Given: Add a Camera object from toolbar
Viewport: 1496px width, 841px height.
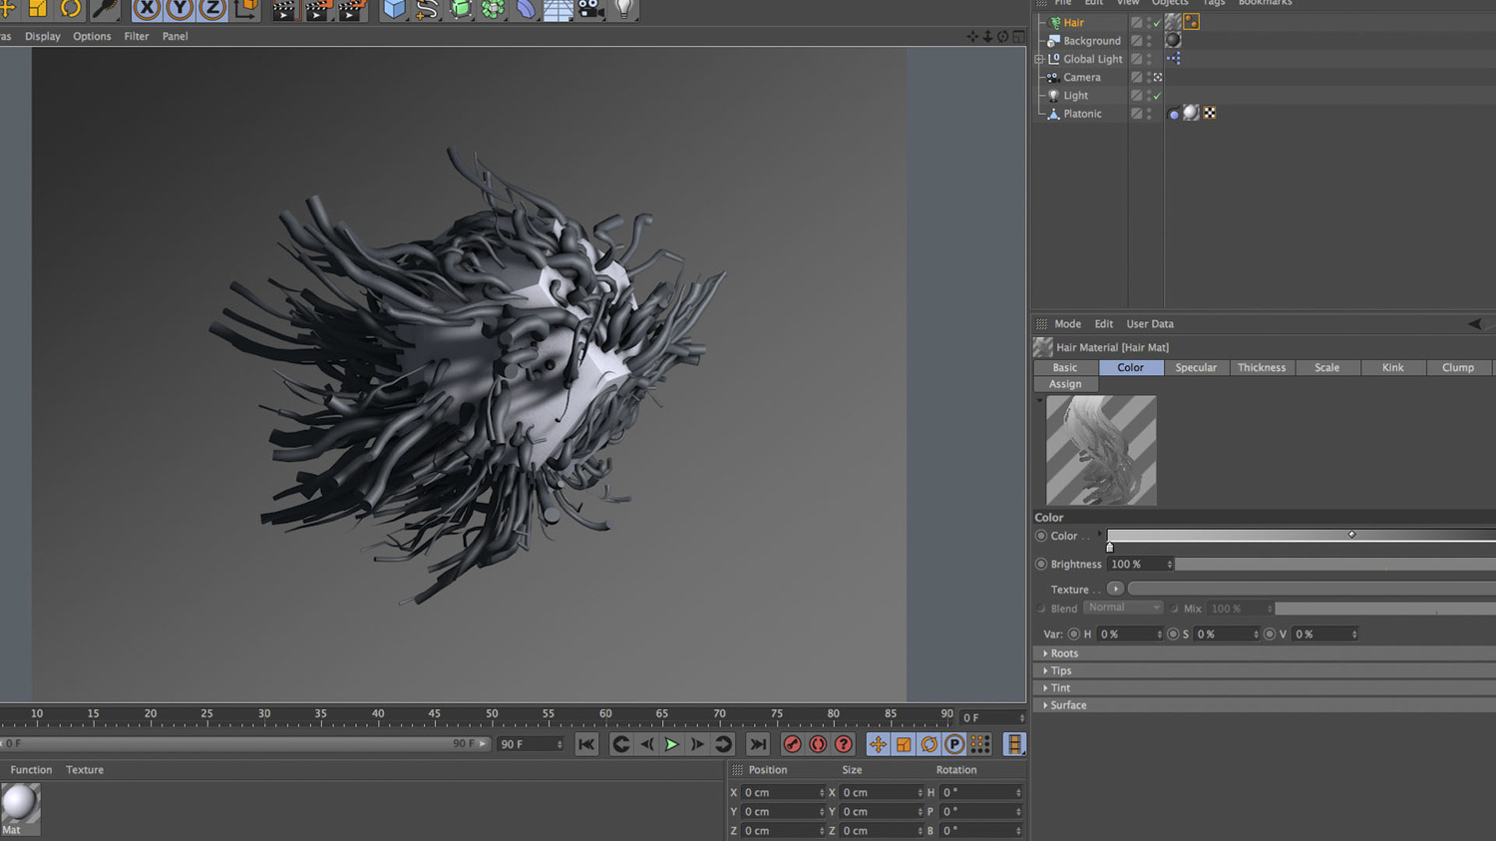Looking at the screenshot, I should (x=590, y=9).
